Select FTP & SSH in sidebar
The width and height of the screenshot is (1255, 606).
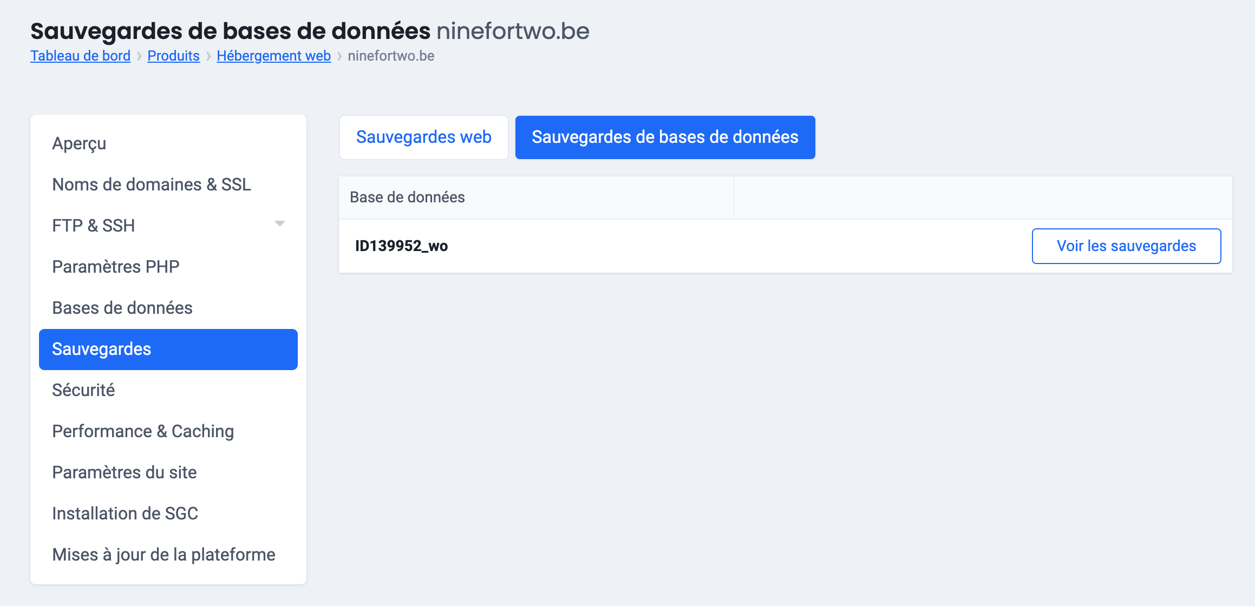point(94,226)
